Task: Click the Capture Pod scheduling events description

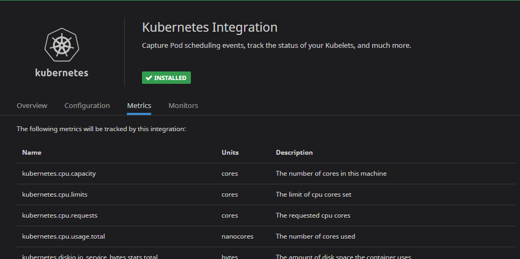Action: pos(276,45)
